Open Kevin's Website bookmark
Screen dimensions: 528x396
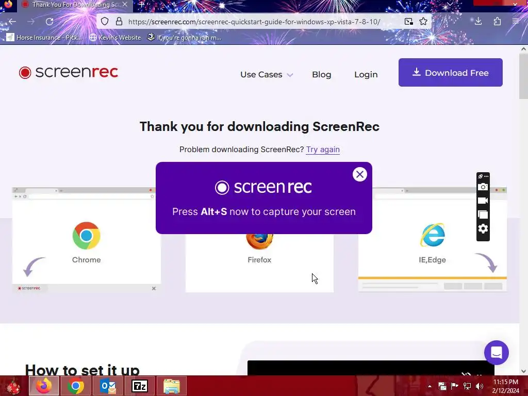coord(115,37)
